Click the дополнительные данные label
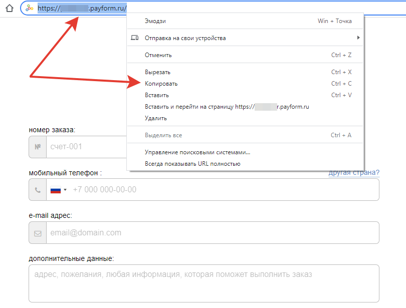The image size is (406, 308). [71, 258]
